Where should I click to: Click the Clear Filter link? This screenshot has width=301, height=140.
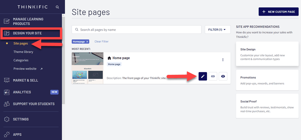[101, 41]
